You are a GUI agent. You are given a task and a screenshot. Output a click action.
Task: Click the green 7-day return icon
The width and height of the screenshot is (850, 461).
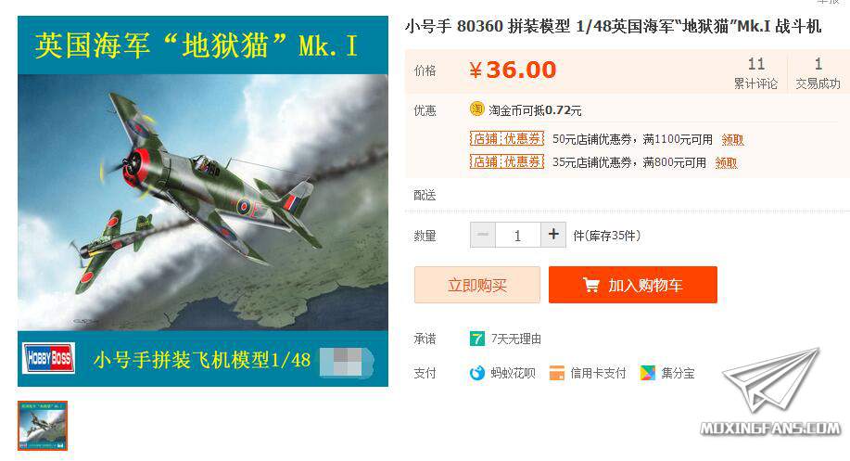point(476,339)
